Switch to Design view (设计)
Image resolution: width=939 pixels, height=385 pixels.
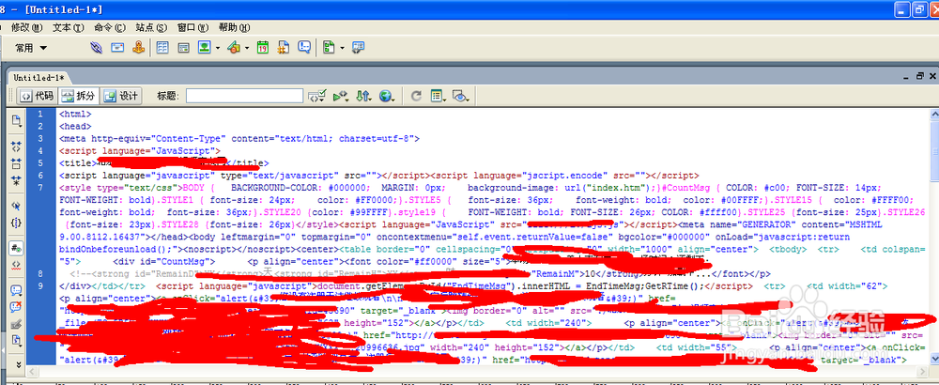tap(120, 96)
